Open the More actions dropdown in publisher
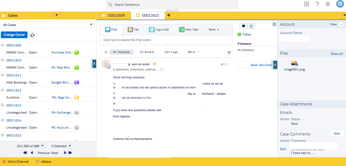Screen dimensions: 346x166 214,29
